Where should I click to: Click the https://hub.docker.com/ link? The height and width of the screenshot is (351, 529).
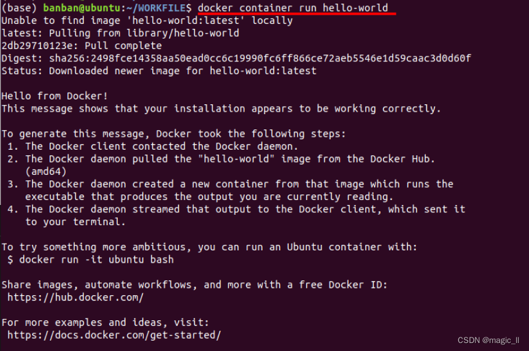75,298
